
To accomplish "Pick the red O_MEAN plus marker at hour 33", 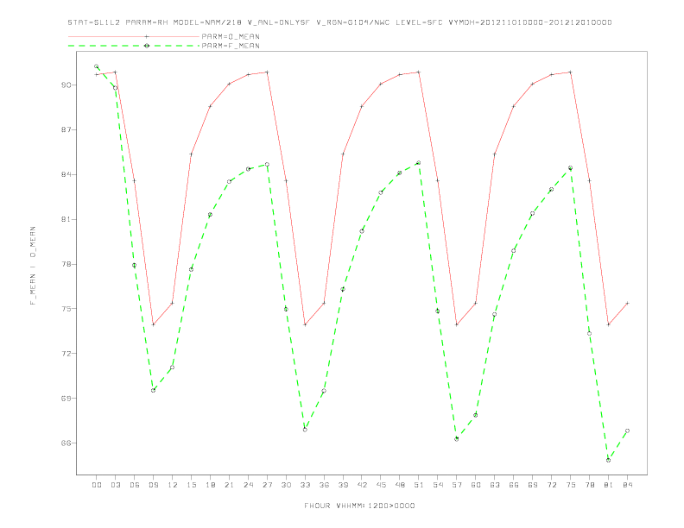I will click(305, 324).
